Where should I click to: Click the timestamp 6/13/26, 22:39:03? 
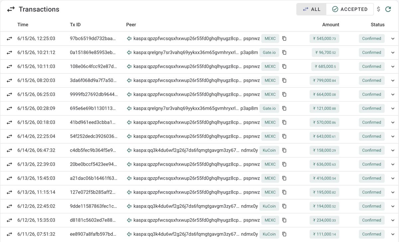(36, 164)
